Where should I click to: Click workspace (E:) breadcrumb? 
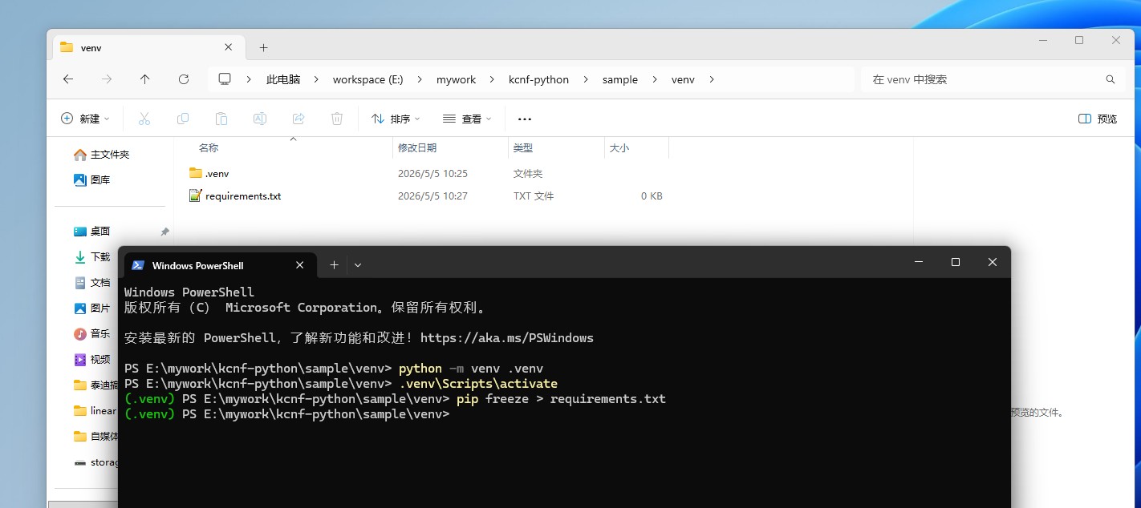point(368,79)
